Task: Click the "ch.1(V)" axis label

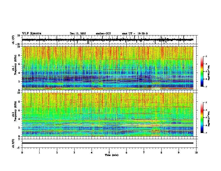Action: click(x=13, y=40)
